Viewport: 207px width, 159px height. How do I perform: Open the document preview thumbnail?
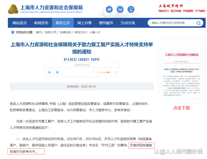pos(181,71)
